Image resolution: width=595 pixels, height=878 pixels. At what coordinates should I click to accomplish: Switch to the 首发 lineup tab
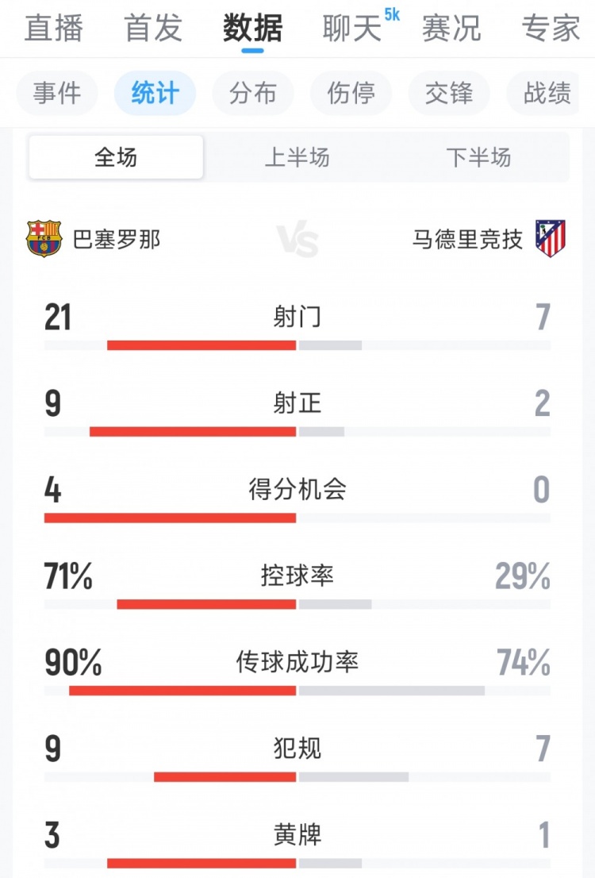click(x=153, y=29)
